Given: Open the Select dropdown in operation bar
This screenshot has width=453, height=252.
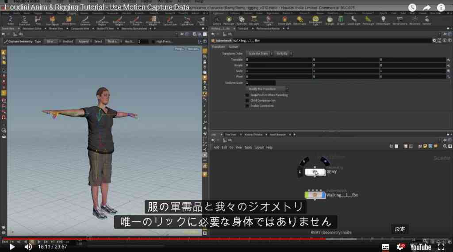Looking at the screenshot, I should click(114, 42).
